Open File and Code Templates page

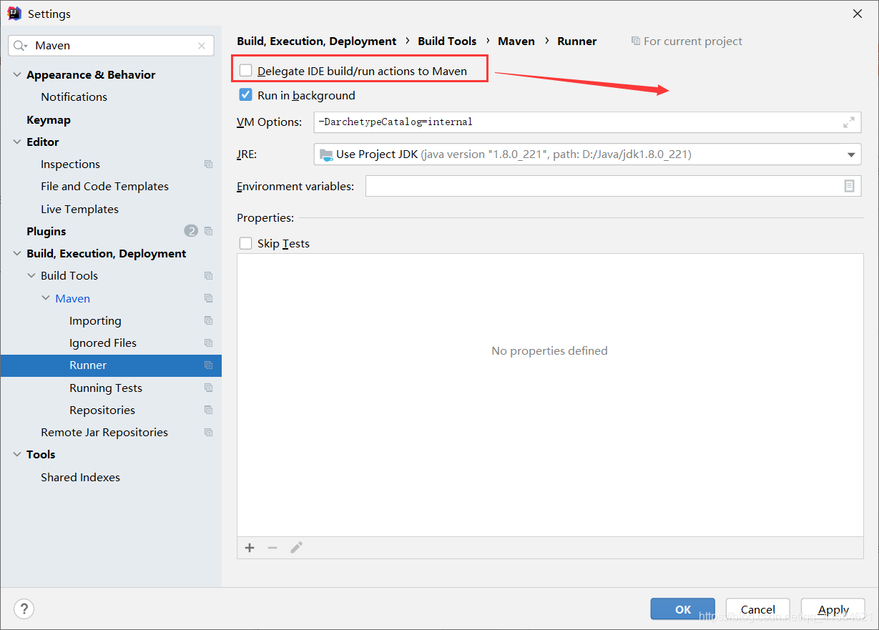pyautogui.click(x=104, y=186)
